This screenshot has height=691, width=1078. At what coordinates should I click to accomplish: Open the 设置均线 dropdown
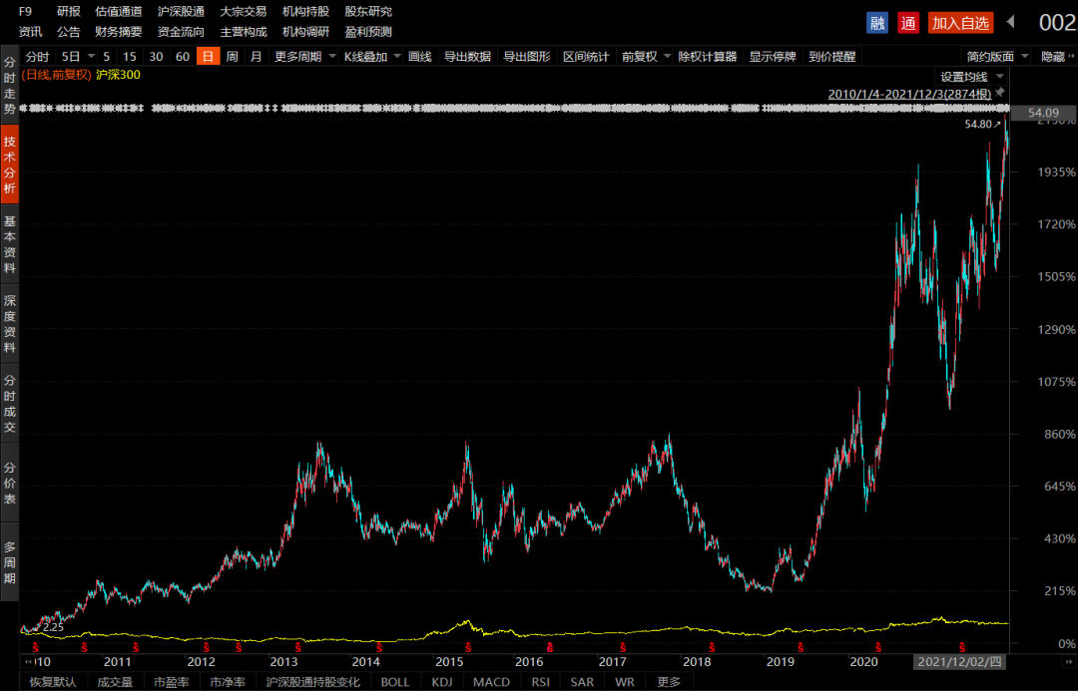(x=971, y=76)
